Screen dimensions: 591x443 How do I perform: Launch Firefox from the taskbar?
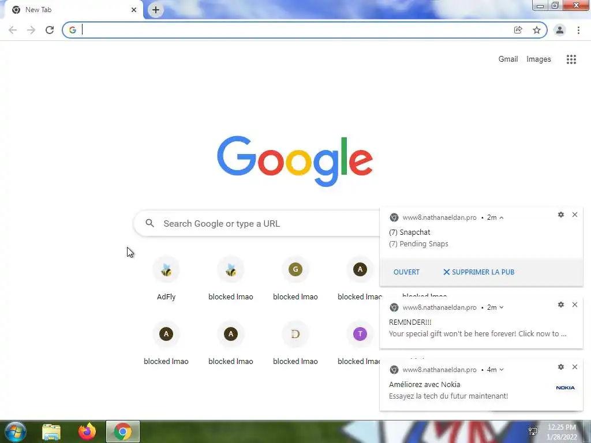[x=87, y=432]
